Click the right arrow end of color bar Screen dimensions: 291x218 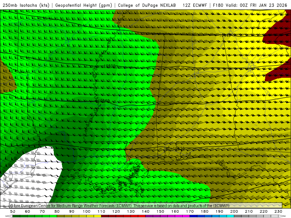(x=282, y=216)
